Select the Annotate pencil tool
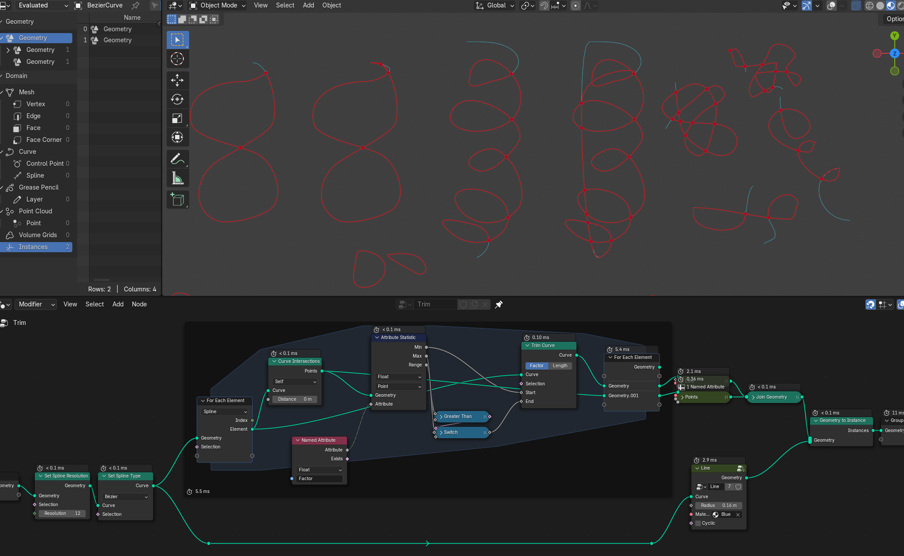This screenshot has width=904, height=556. point(177,159)
